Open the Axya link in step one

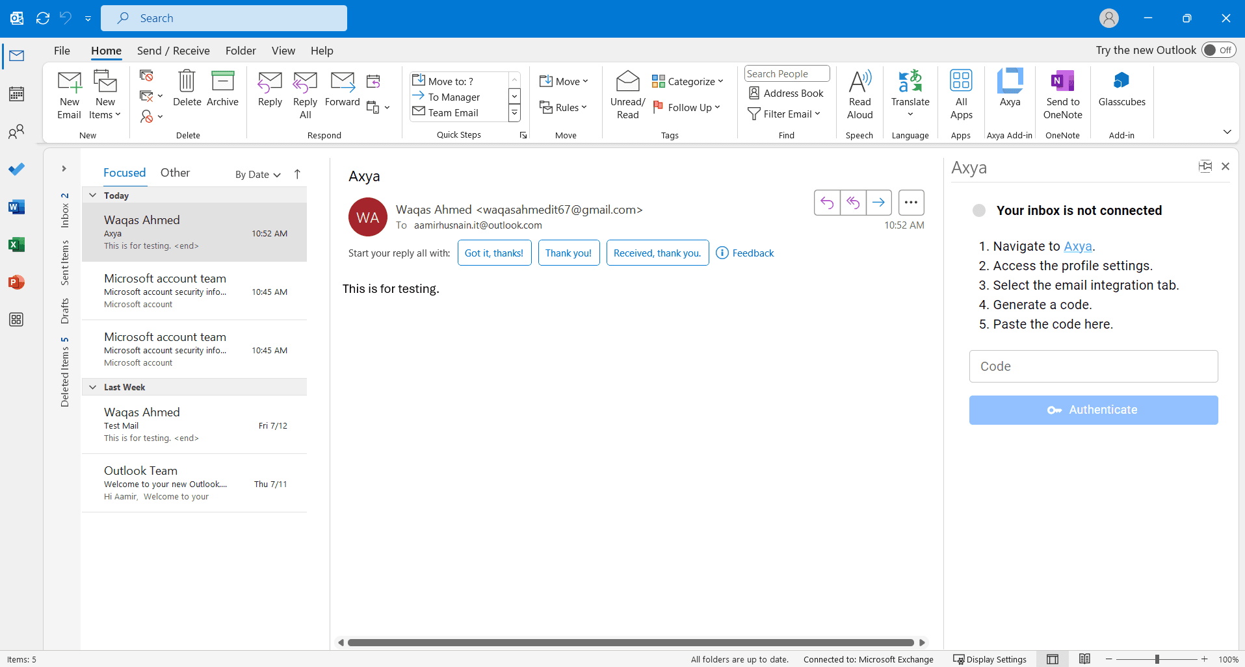(x=1077, y=246)
